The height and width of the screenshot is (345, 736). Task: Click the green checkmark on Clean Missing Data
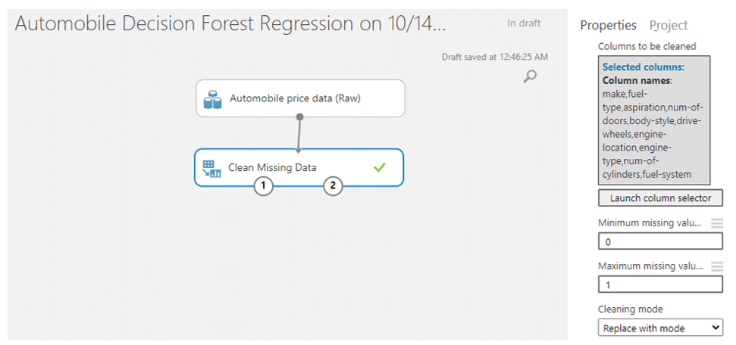[x=379, y=167]
